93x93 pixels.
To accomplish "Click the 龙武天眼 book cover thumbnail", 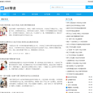I will click(x=4, y=32).
